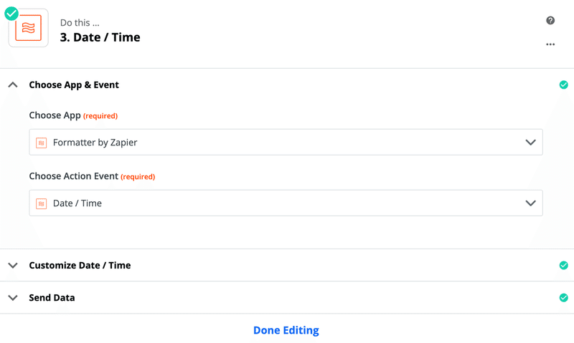Open the help question mark icon
The height and width of the screenshot is (343, 574).
tap(550, 21)
